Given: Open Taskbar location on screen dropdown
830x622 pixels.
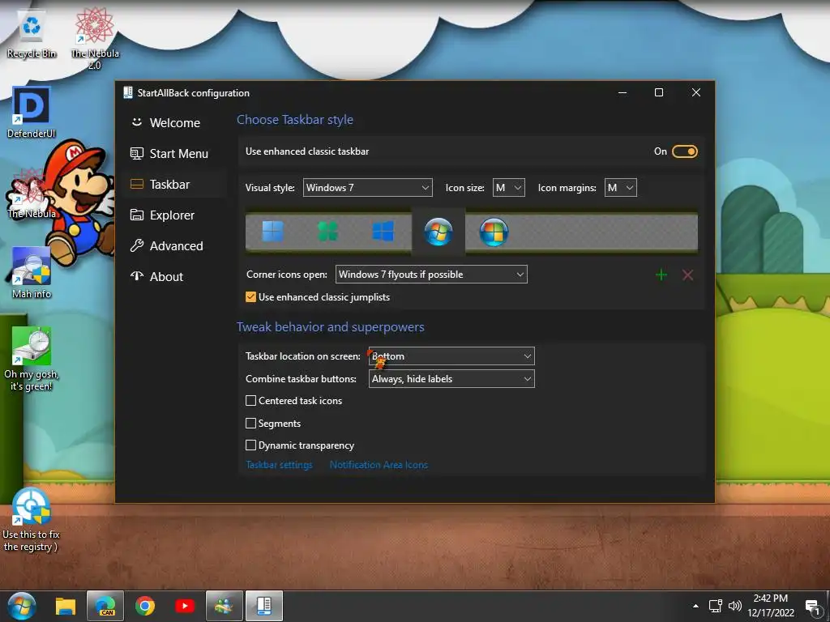Looking at the screenshot, I should coord(451,356).
